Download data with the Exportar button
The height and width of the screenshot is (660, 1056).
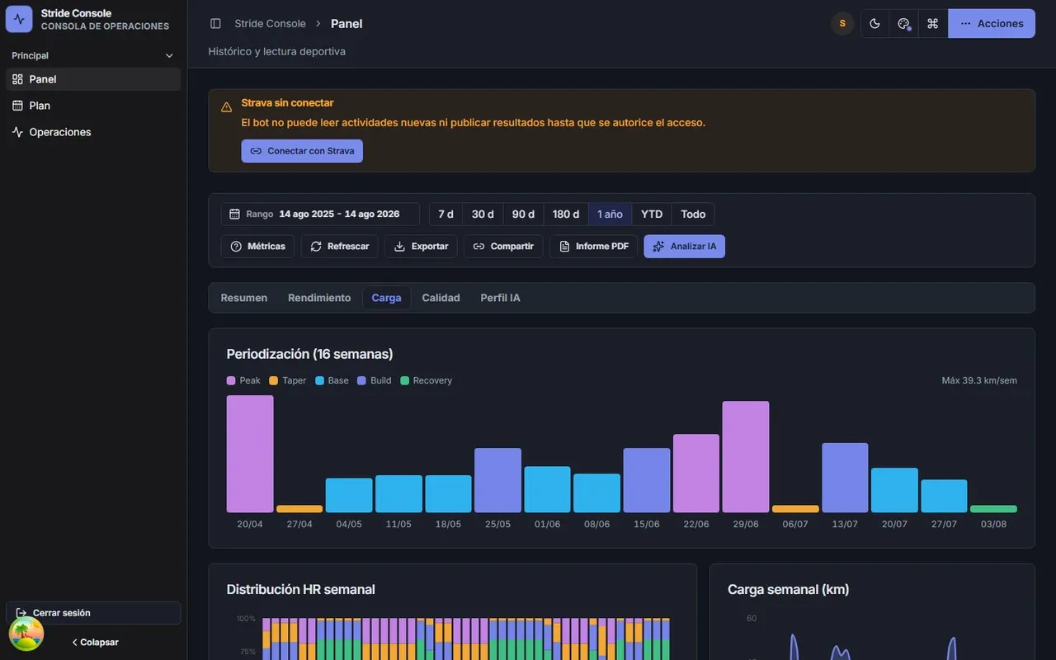point(421,247)
